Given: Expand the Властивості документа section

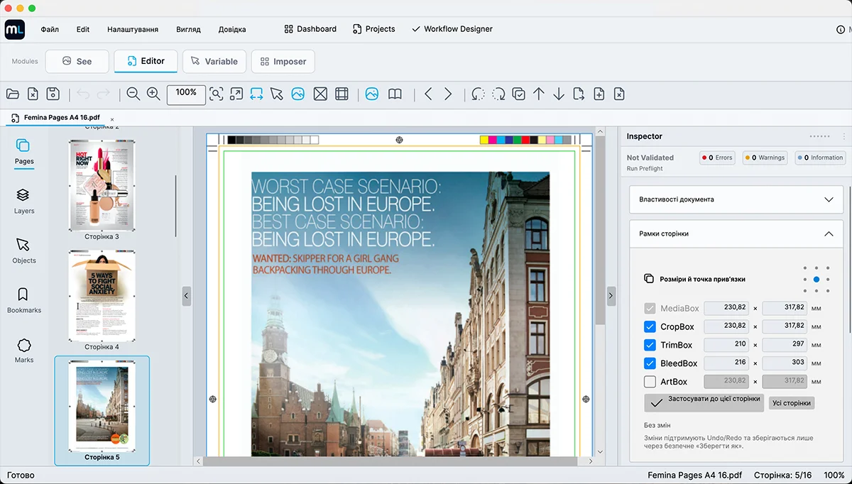Looking at the screenshot, I should (x=736, y=199).
